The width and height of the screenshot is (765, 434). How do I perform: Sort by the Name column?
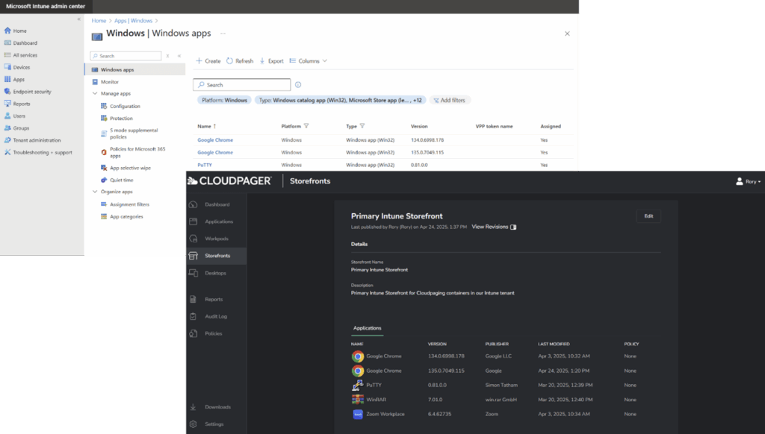[206, 126]
